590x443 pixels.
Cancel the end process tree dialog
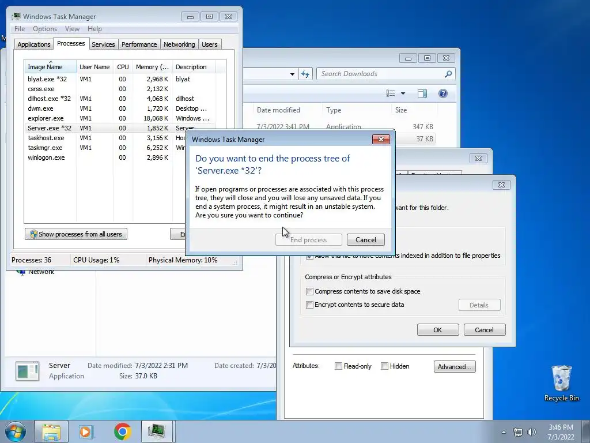[366, 239]
